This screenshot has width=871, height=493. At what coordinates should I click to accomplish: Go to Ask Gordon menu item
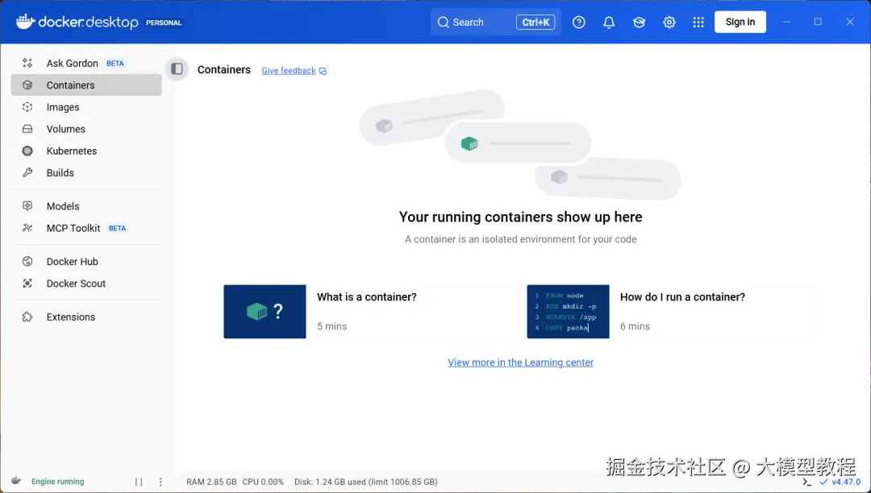[86, 63]
